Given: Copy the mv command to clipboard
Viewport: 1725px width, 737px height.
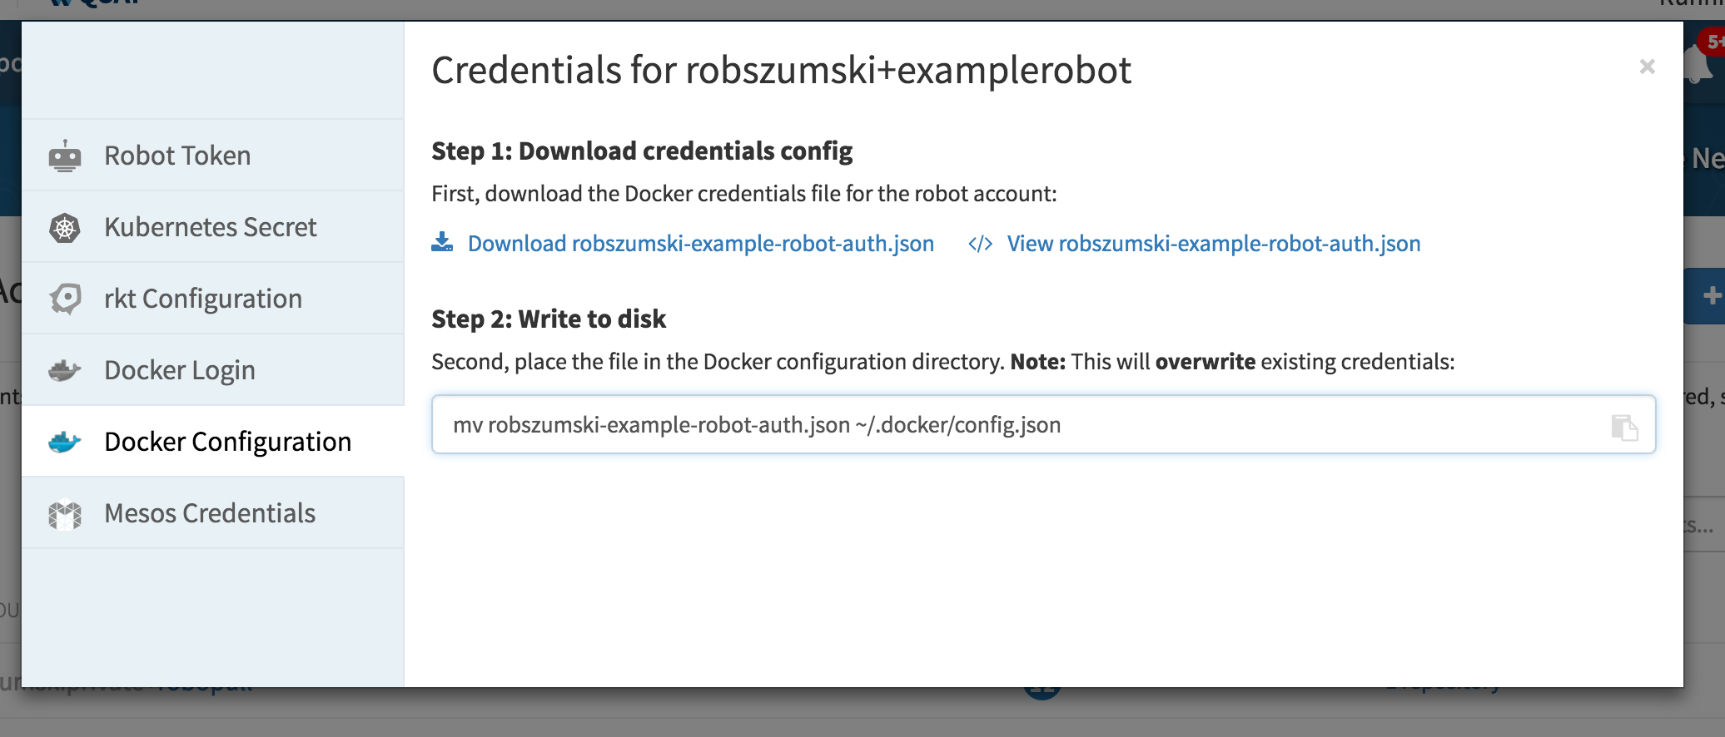Looking at the screenshot, I should click(x=1623, y=427).
